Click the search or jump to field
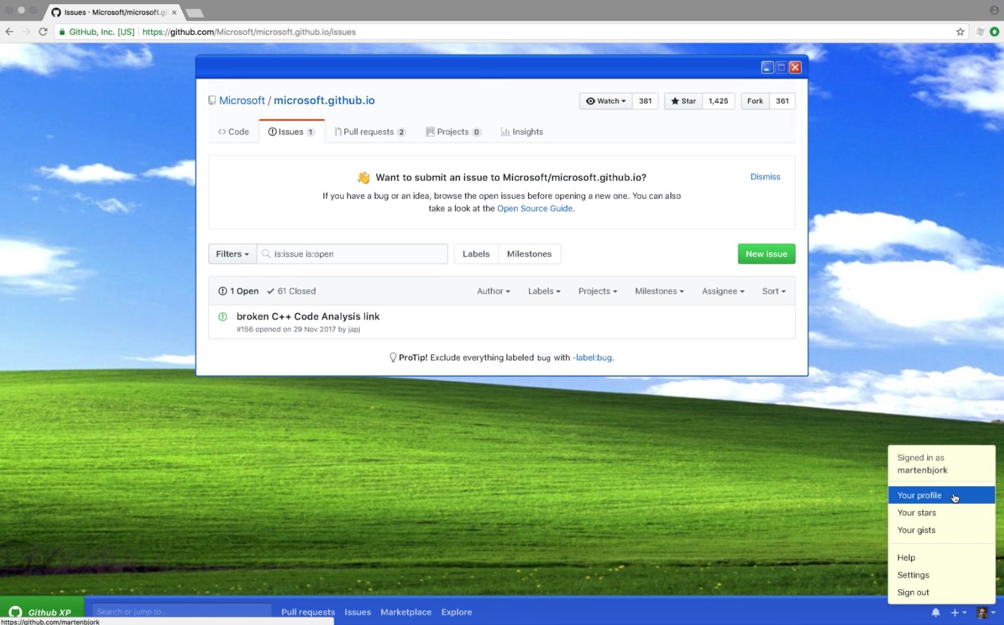This screenshot has height=625, width=1004. pyautogui.click(x=182, y=611)
